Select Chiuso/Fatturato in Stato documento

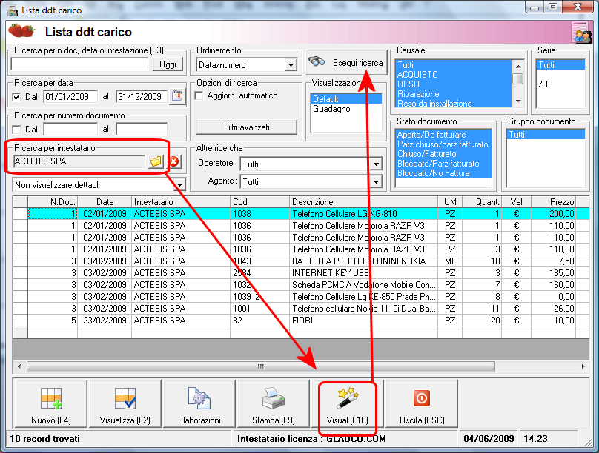coord(443,154)
